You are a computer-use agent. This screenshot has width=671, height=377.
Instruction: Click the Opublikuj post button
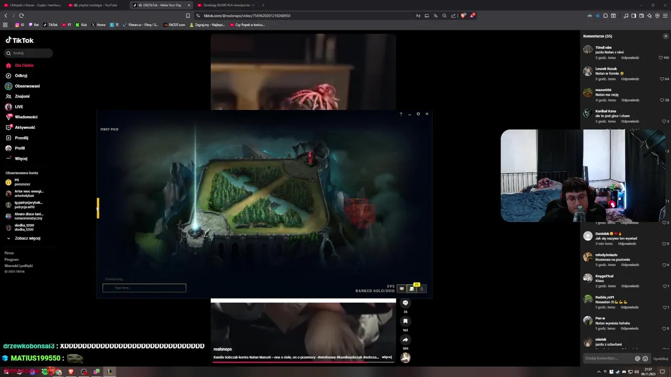coord(661,359)
